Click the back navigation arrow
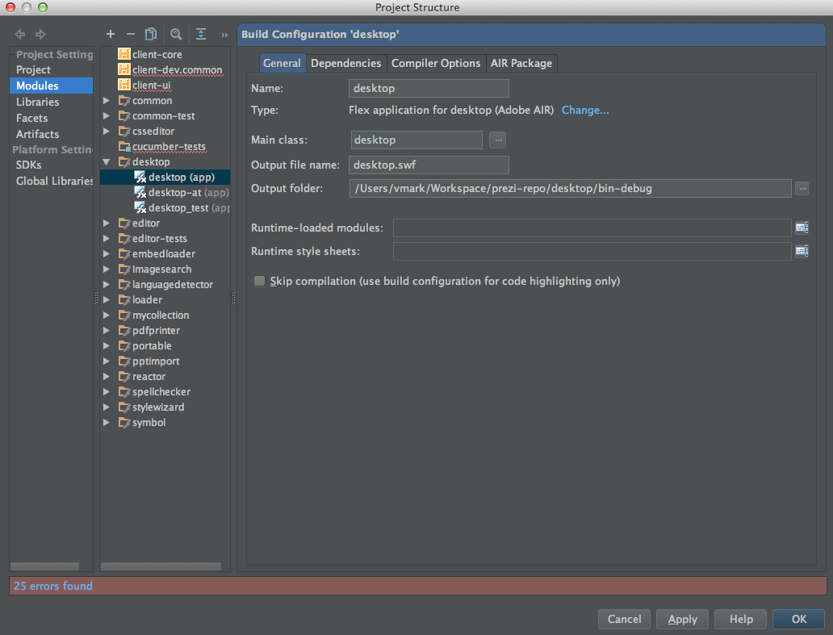 [x=20, y=35]
